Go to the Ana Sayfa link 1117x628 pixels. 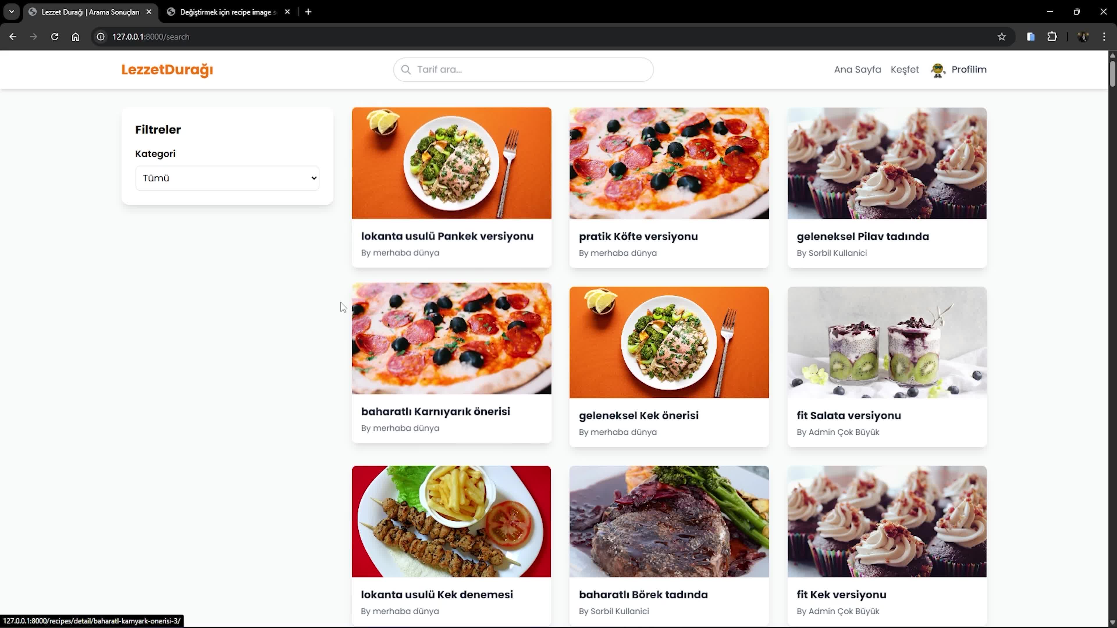857,70
